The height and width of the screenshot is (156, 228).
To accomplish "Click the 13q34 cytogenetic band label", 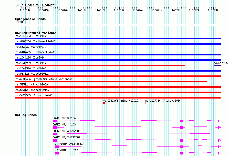I will coord(19,22).
